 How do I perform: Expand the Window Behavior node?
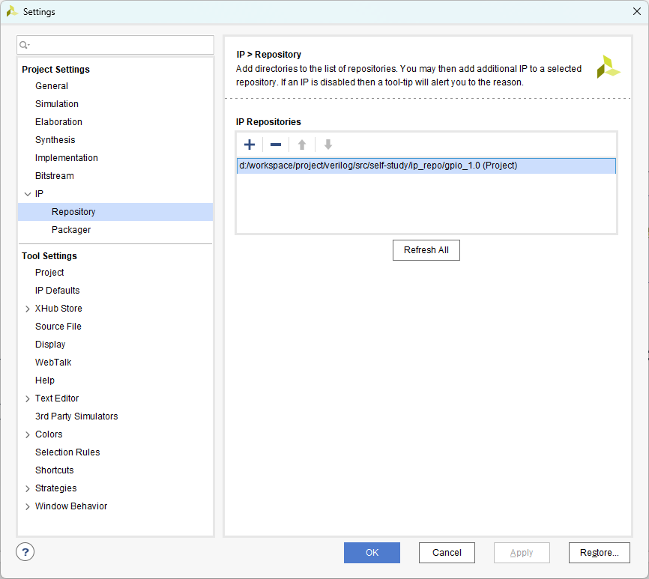click(28, 506)
